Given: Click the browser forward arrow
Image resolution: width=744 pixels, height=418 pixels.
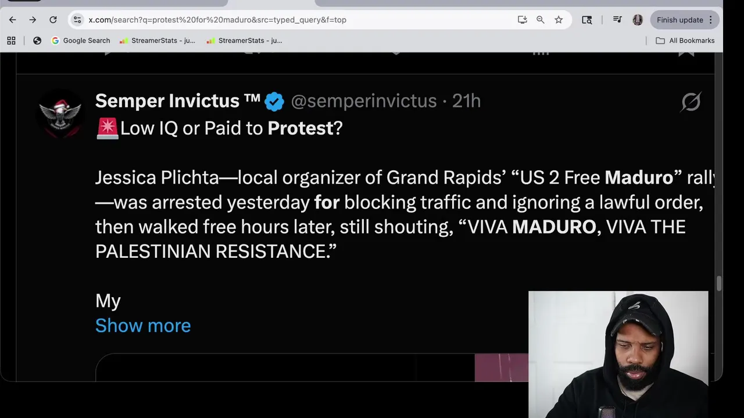Looking at the screenshot, I should coord(33,20).
